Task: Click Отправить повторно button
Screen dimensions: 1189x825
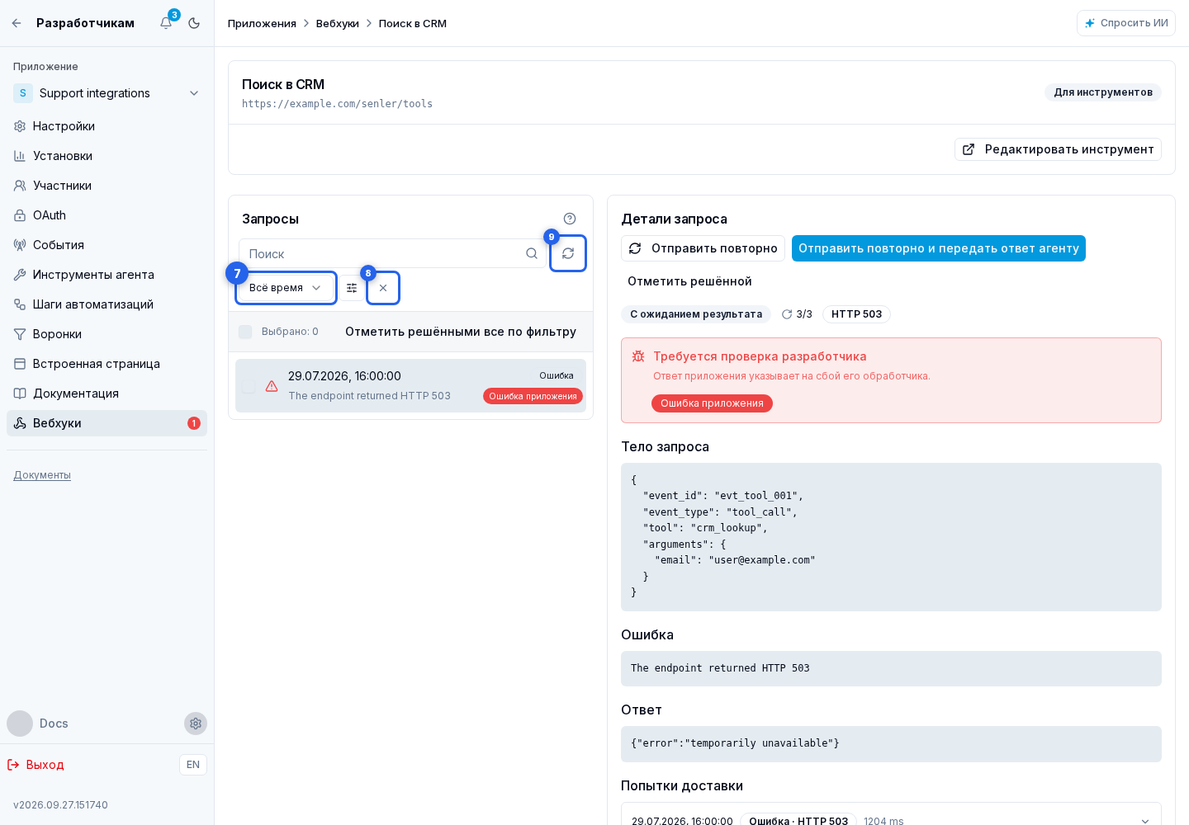Action: pos(703,248)
